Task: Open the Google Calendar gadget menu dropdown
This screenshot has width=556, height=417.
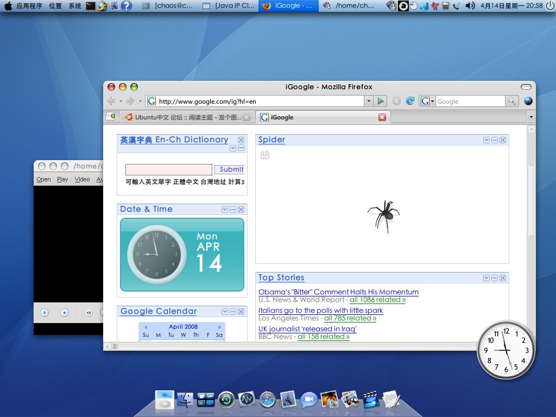Action: (x=225, y=312)
